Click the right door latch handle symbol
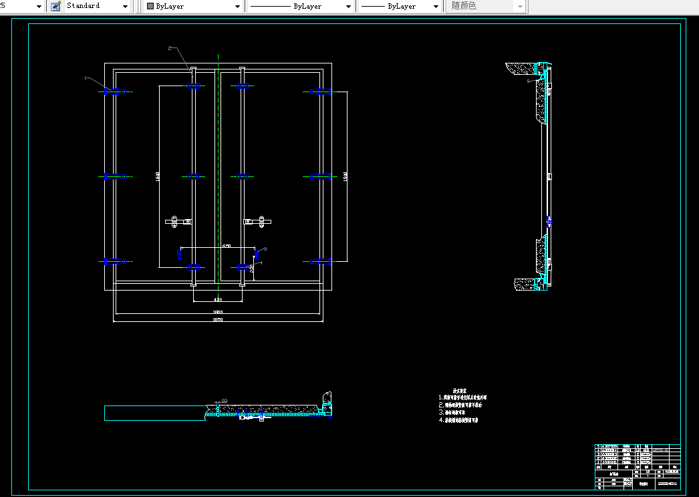Image resolution: width=699 pixels, height=497 pixels. [x=257, y=222]
